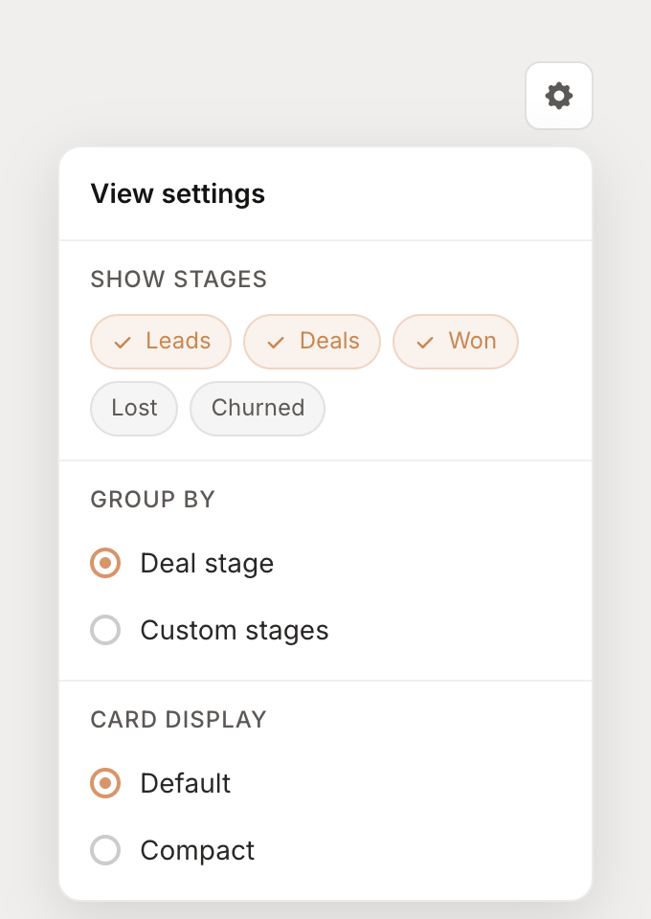The height and width of the screenshot is (919, 651).
Task: Click the Churned chip label text
Action: 257,408
